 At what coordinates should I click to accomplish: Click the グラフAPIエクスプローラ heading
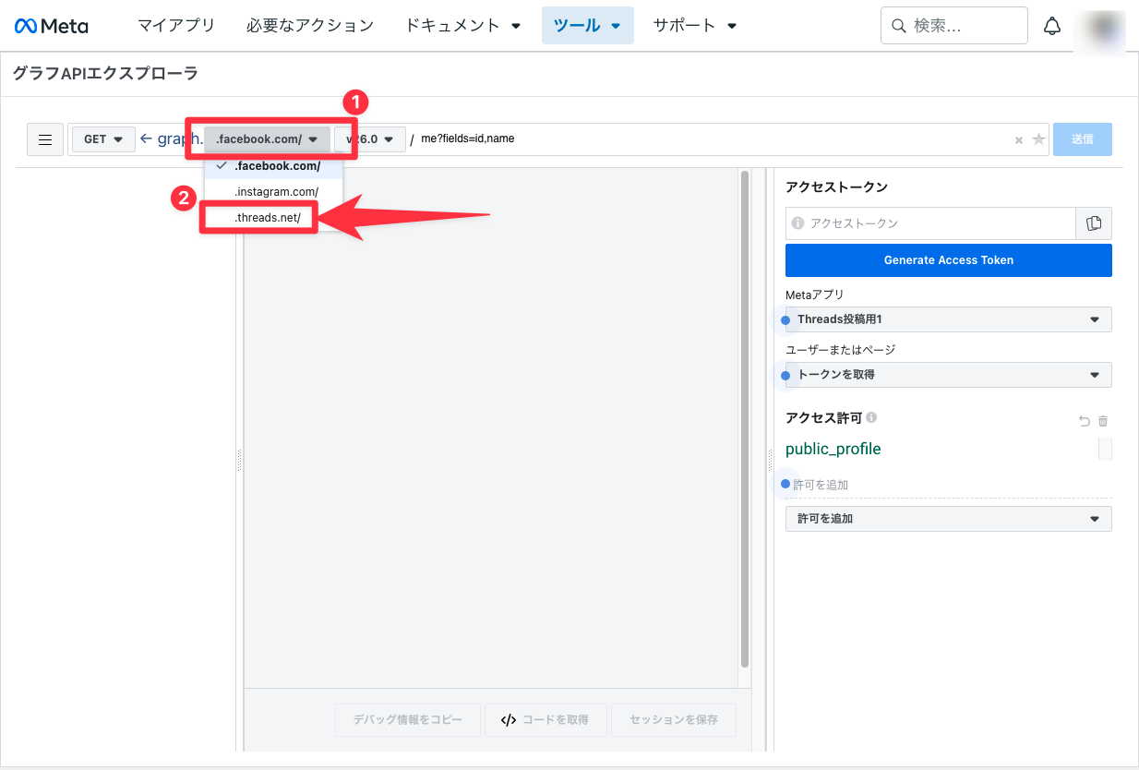(x=105, y=74)
